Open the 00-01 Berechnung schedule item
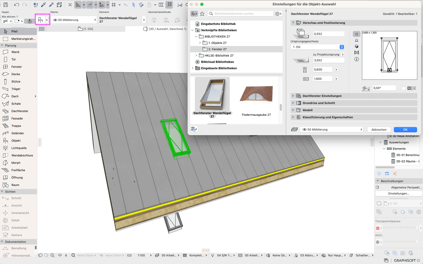 (405, 155)
